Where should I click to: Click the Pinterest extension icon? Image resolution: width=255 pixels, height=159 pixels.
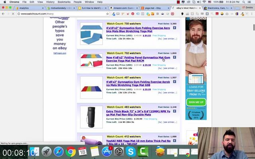click(x=133, y=14)
